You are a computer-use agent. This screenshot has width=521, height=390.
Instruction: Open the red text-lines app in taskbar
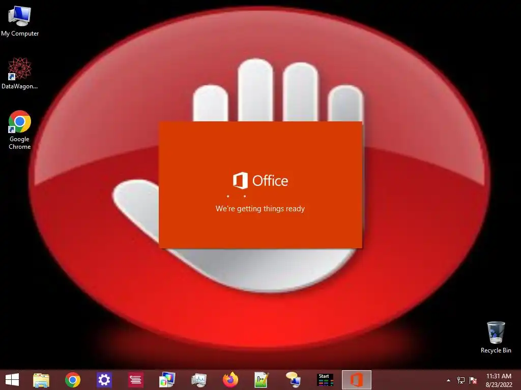point(135,380)
